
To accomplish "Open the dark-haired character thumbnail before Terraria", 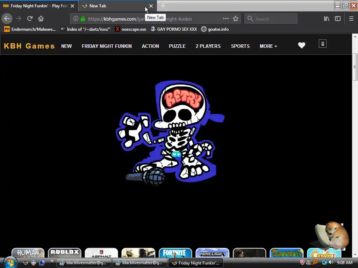I will click(250, 253).
